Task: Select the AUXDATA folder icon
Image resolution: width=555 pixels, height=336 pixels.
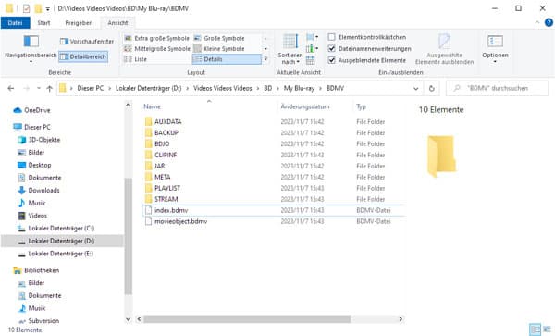Action: click(148, 122)
